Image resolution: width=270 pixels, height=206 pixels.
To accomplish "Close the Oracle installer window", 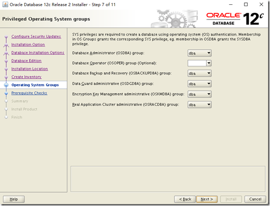I will (261, 4).
